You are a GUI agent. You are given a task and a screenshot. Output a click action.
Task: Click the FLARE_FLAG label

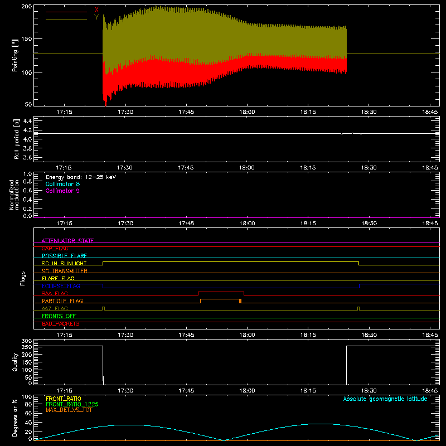58,278
